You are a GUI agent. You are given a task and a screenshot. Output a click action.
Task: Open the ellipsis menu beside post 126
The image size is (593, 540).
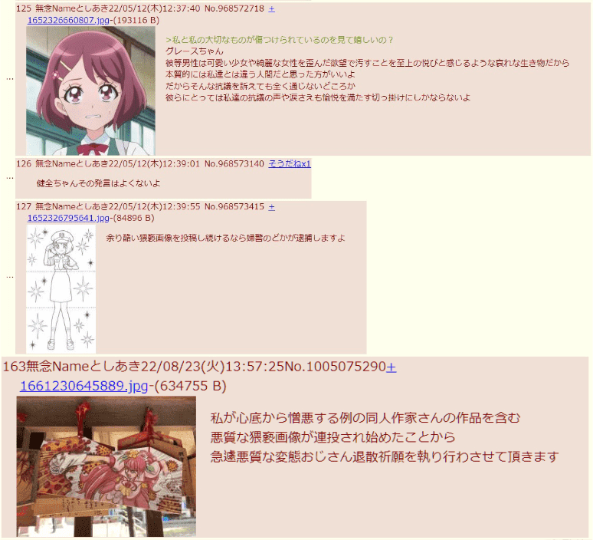pyautogui.click(x=10, y=177)
